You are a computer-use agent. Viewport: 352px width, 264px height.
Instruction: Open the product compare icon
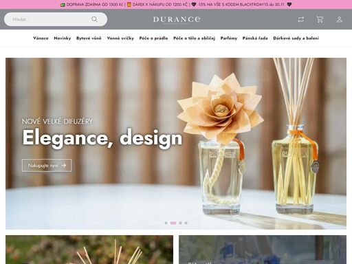(301, 19)
